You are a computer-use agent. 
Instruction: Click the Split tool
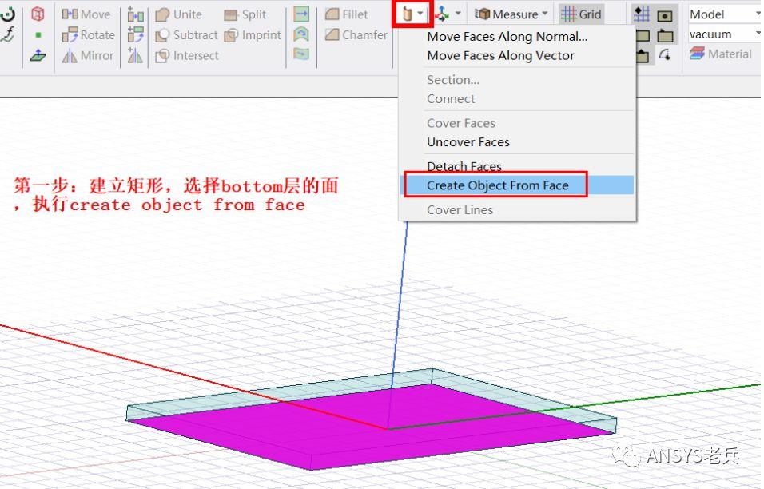coord(245,14)
